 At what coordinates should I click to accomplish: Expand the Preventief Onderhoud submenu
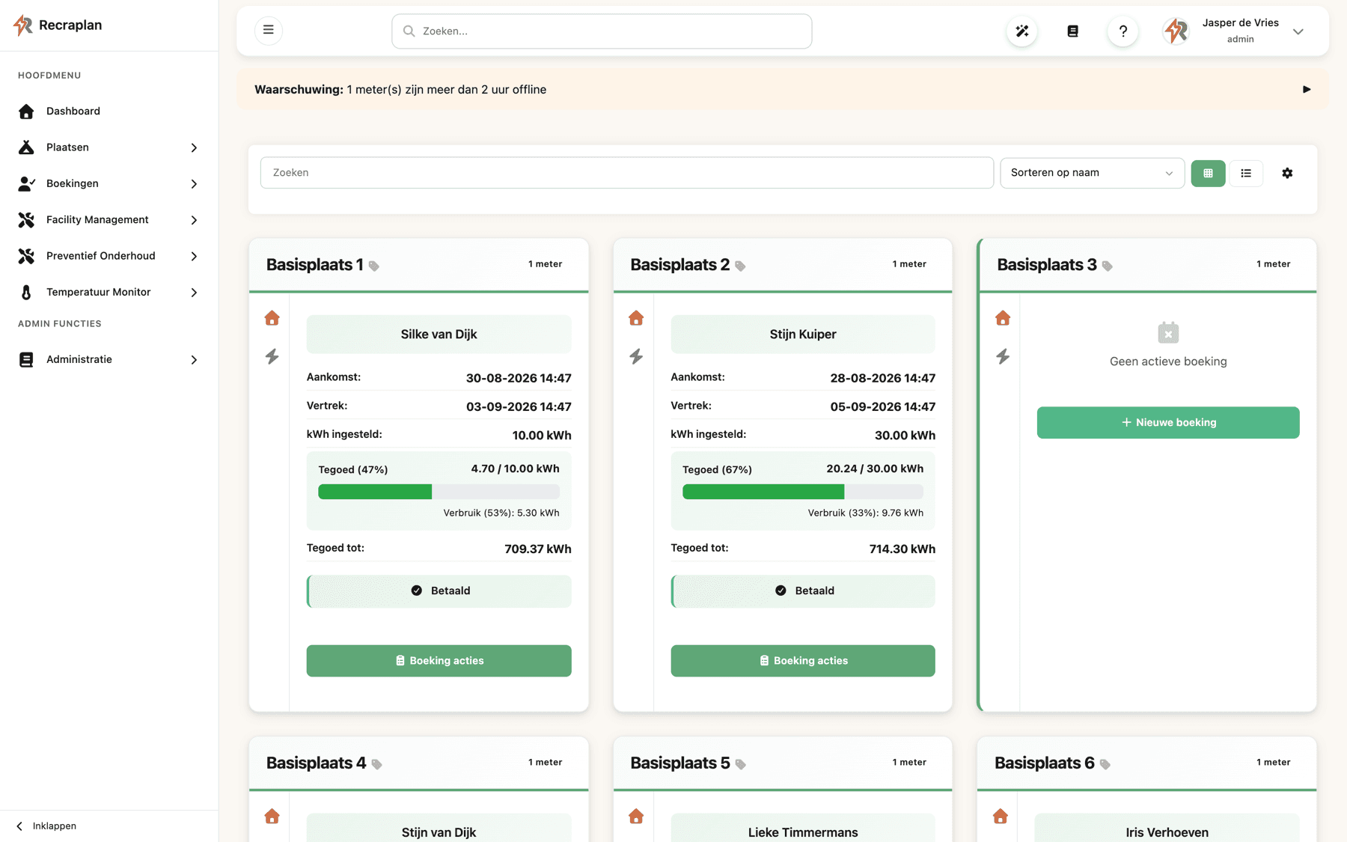(x=194, y=256)
